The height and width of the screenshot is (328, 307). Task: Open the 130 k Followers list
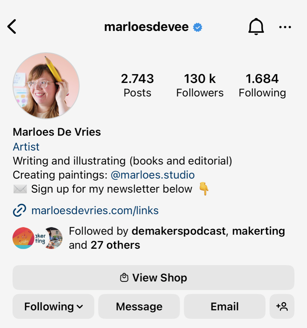pos(200,85)
